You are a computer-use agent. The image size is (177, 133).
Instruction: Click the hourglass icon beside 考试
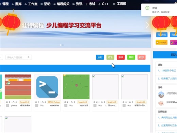tap(86, 4)
